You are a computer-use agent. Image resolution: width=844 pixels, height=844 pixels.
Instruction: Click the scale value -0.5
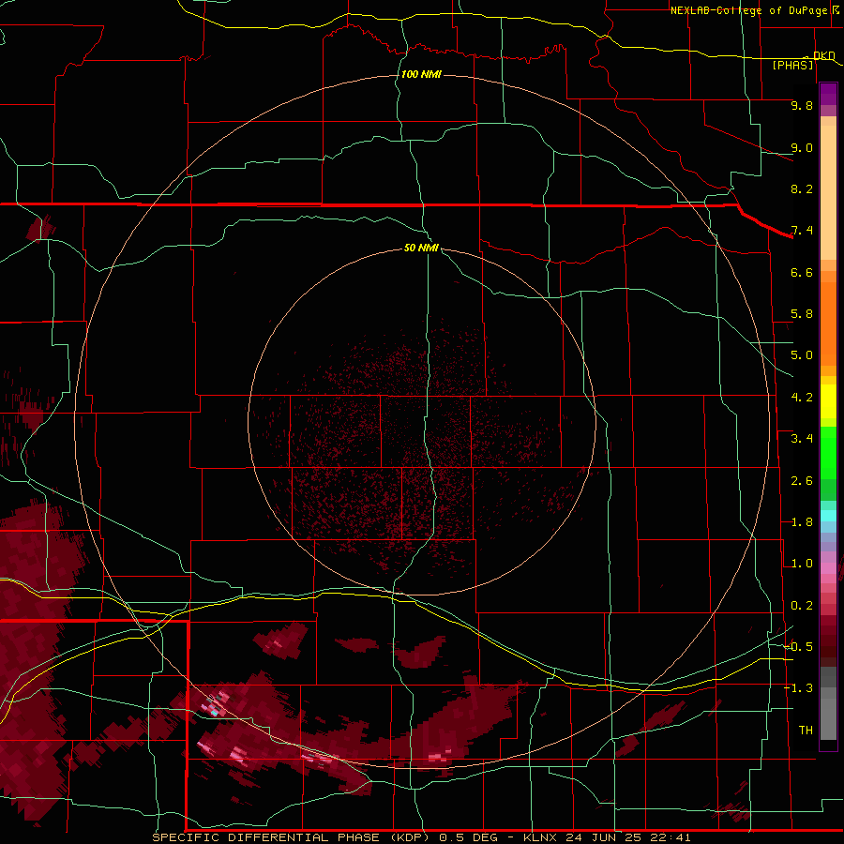click(798, 646)
